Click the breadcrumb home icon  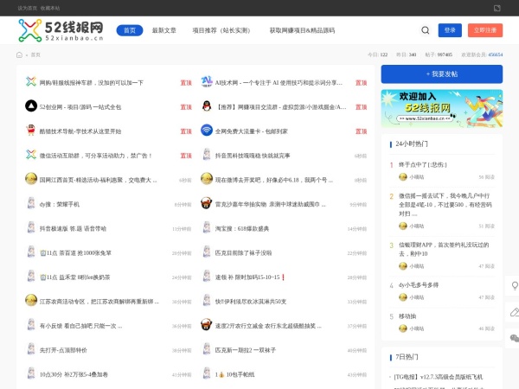point(19,55)
